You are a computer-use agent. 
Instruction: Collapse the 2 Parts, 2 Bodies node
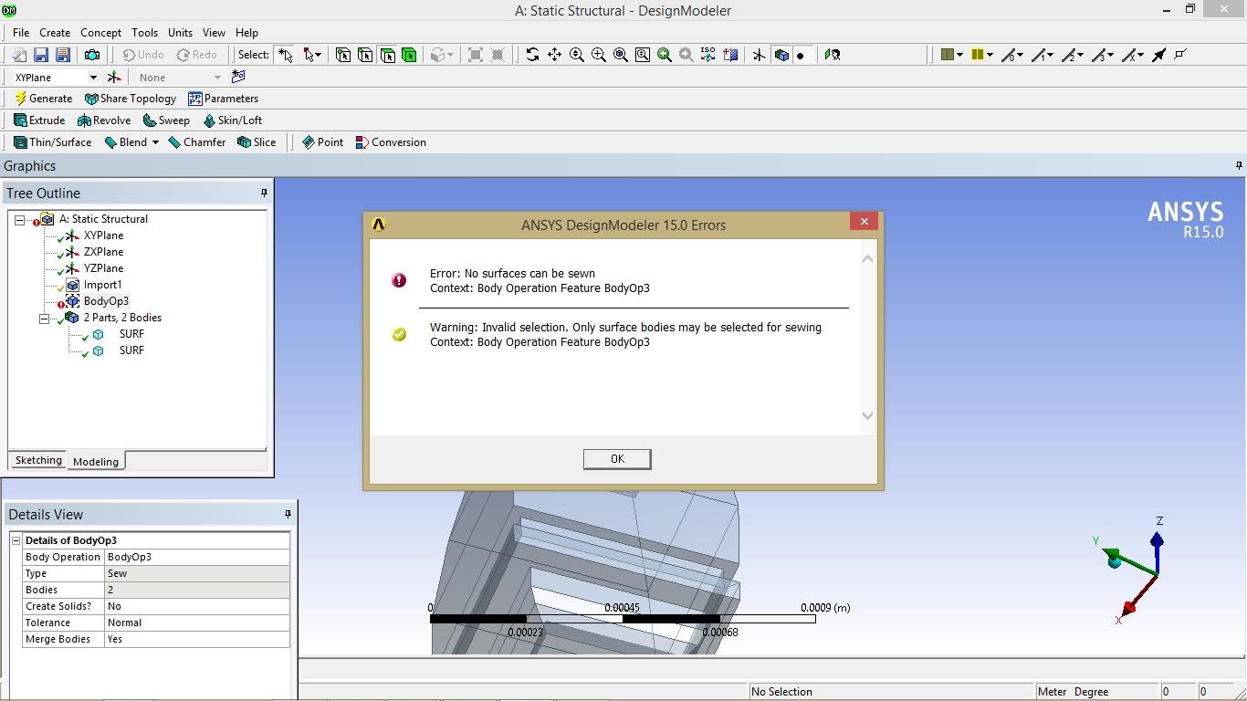point(44,319)
